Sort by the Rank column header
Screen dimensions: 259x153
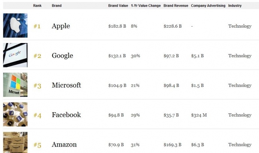pos(37,6)
